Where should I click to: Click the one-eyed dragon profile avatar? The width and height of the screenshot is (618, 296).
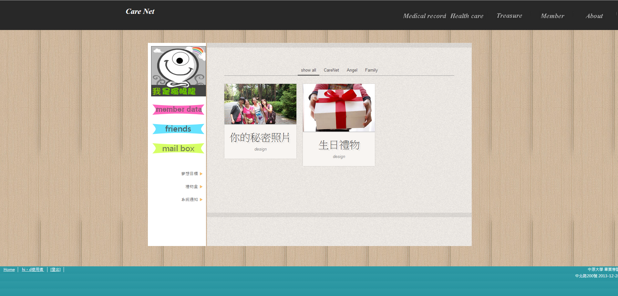(178, 71)
